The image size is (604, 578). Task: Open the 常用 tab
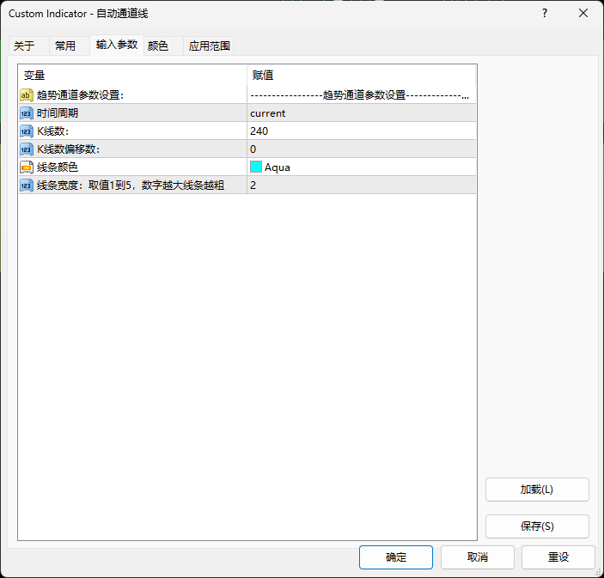point(65,46)
